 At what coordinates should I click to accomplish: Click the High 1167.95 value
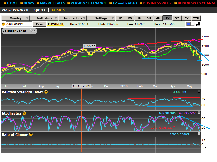coord(108,24)
